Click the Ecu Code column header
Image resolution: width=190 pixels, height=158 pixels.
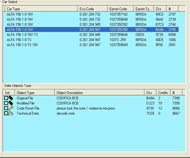[x=92, y=9]
